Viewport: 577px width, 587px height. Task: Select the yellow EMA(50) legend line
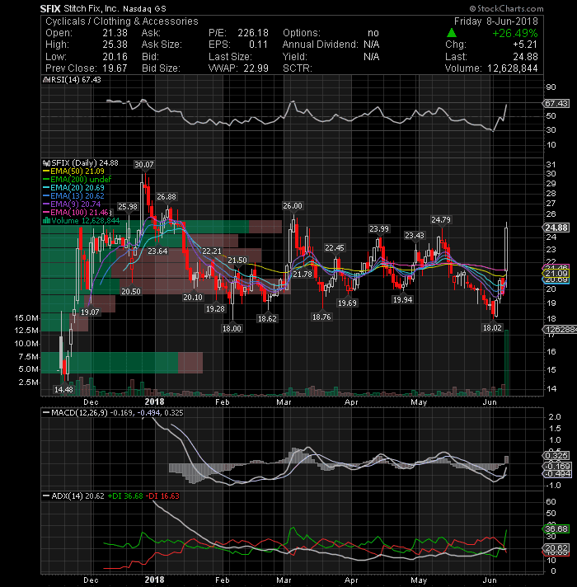point(46,171)
